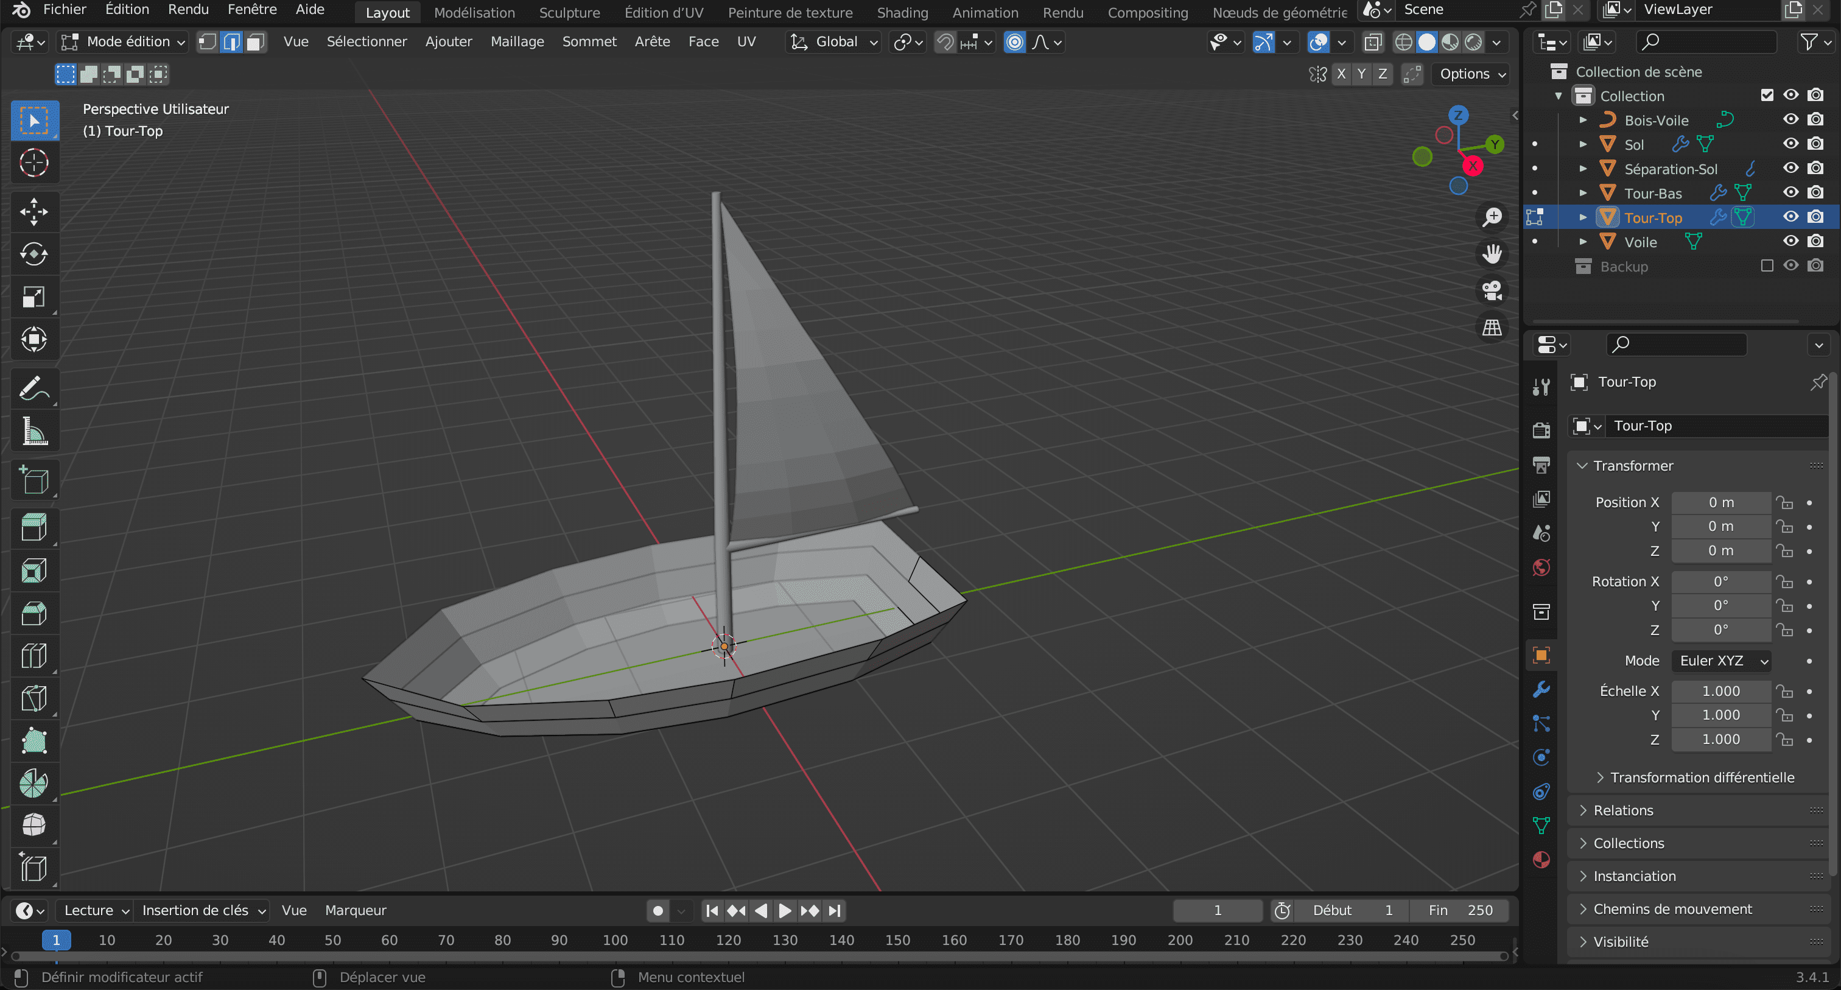This screenshot has height=990, width=1841.
Task: Select the Inset Faces tool
Action: (34, 570)
